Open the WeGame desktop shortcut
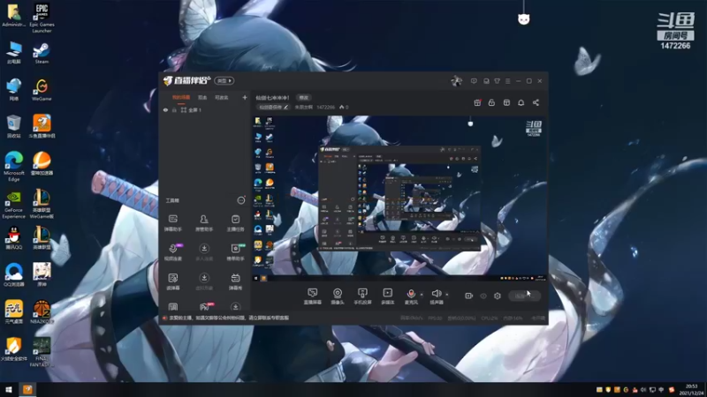 click(x=42, y=90)
